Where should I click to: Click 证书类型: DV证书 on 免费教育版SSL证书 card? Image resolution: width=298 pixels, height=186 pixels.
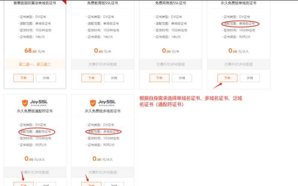(x=101, y=17)
